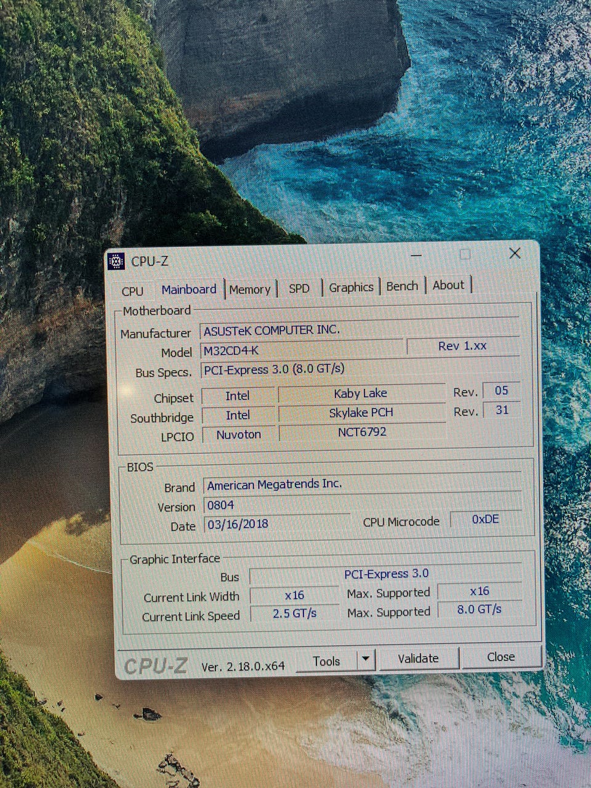The height and width of the screenshot is (788, 591).
Task: Close CPU-Z using the title bar X
Action: [515, 253]
